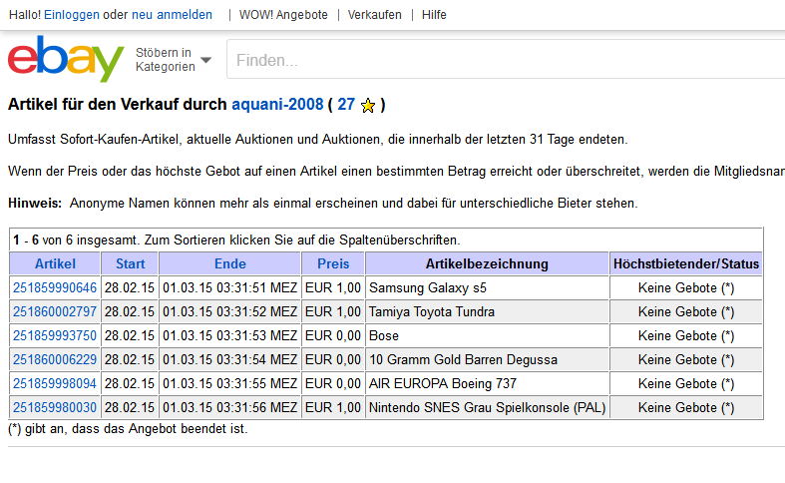Click end time 01.03.15 03:31:53 MEZ
This screenshot has height=483, width=785.
point(229,335)
